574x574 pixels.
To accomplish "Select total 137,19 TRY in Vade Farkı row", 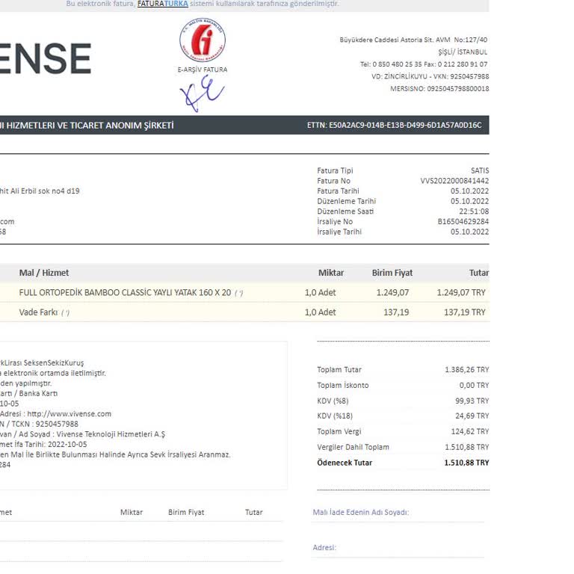I will [465, 312].
